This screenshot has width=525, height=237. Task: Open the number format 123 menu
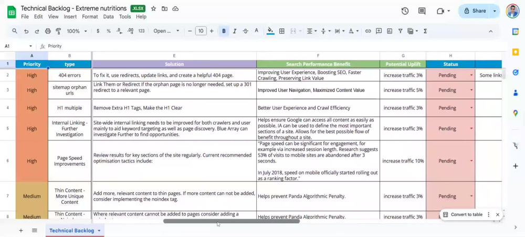tap(141, 31)
